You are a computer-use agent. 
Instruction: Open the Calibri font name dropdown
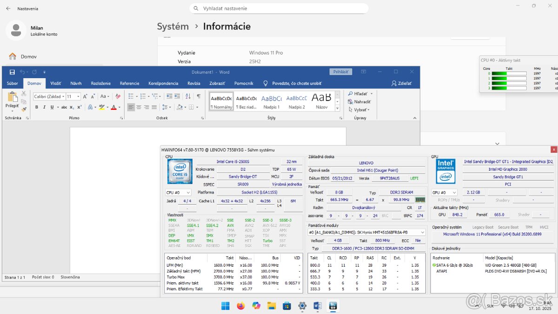63,96
